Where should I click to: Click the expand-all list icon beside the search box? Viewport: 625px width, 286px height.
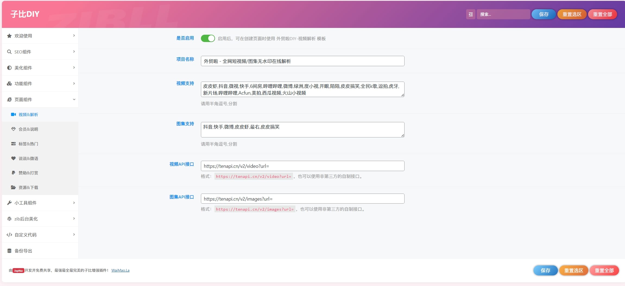471,14
